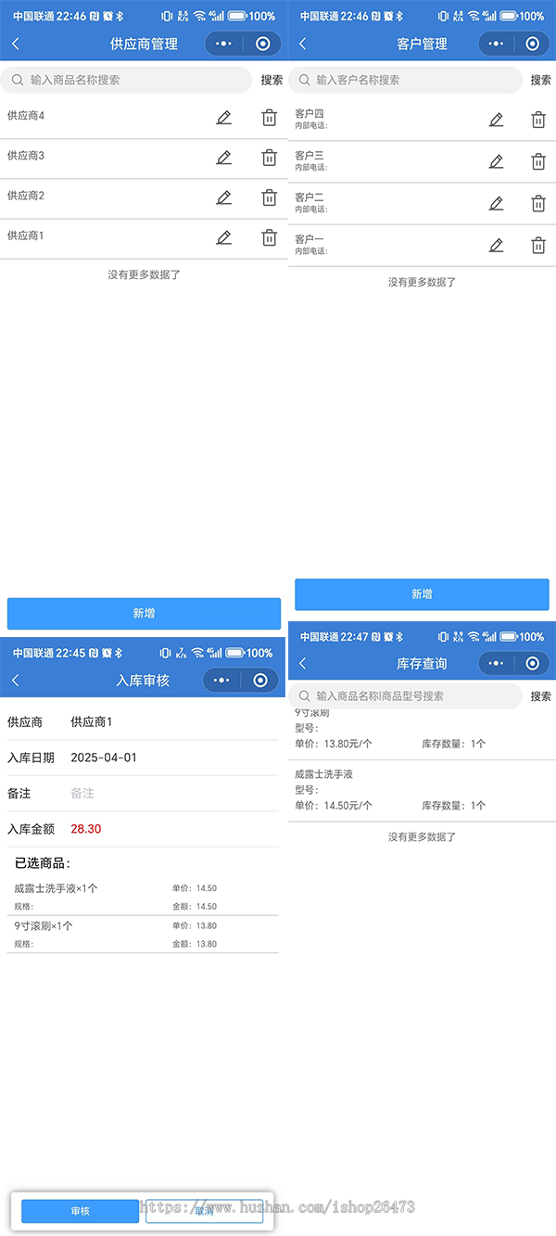
Task: Select the 客户四 list row
Action: pyautogui.click(x=422, y=120)
